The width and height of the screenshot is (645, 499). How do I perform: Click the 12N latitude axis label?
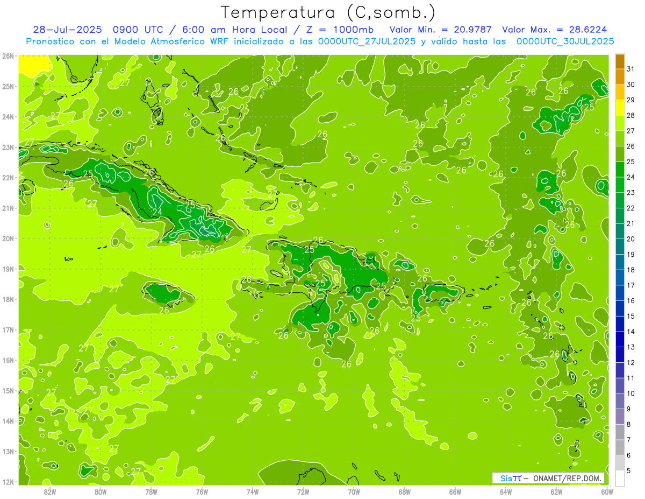(8, 482)
